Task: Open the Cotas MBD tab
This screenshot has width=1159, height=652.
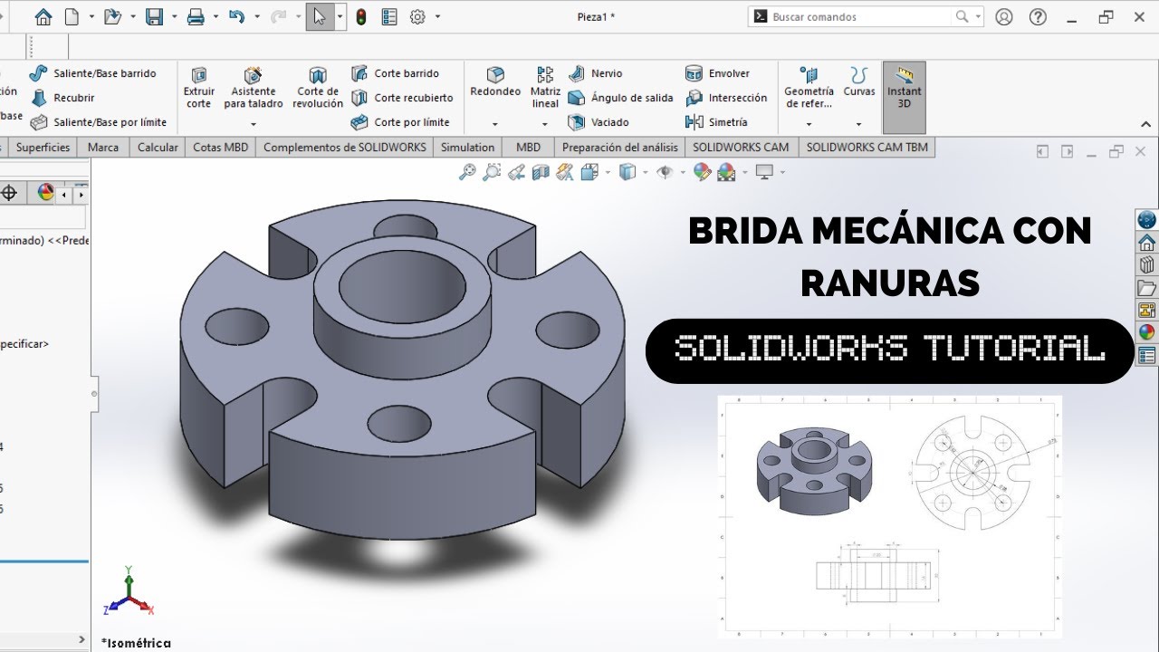Action: [220, 147]
